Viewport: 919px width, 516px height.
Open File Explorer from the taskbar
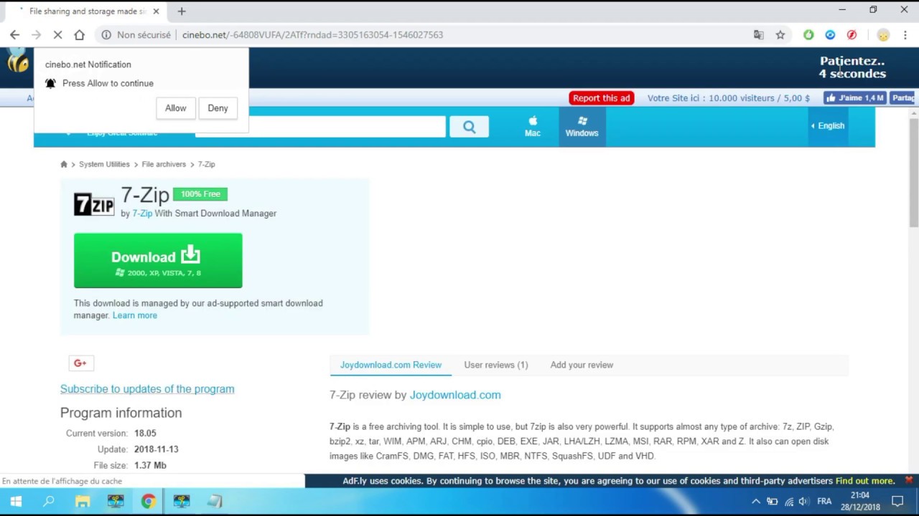pyautogui.click(x=83, y=502)
